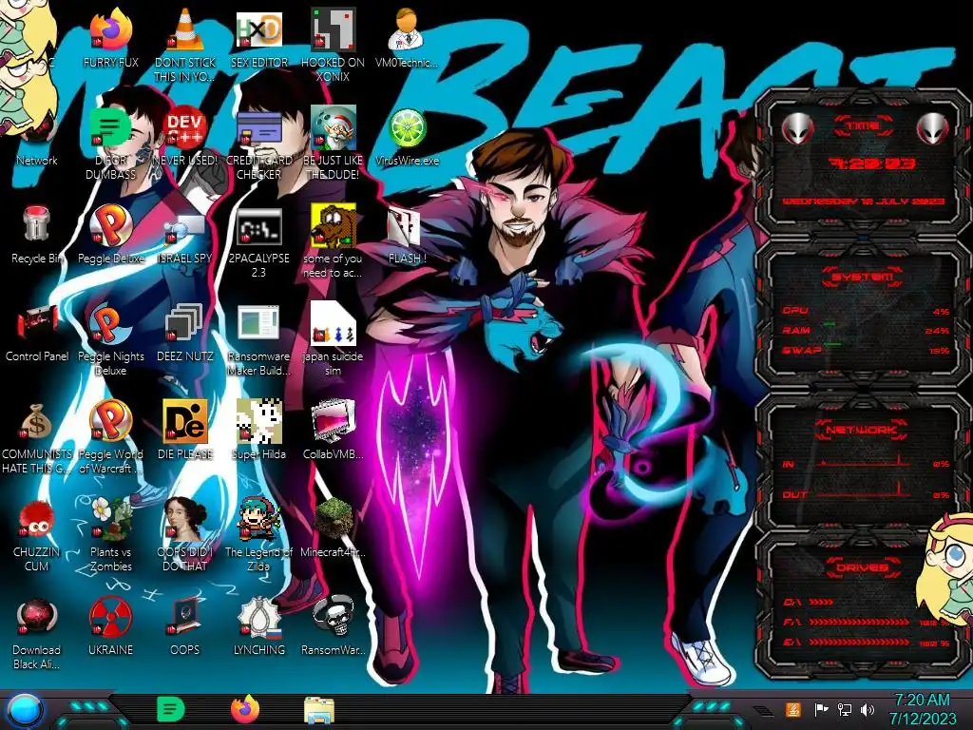
Task: Click the left alien head gadget icon
Action: coord(797,128)
